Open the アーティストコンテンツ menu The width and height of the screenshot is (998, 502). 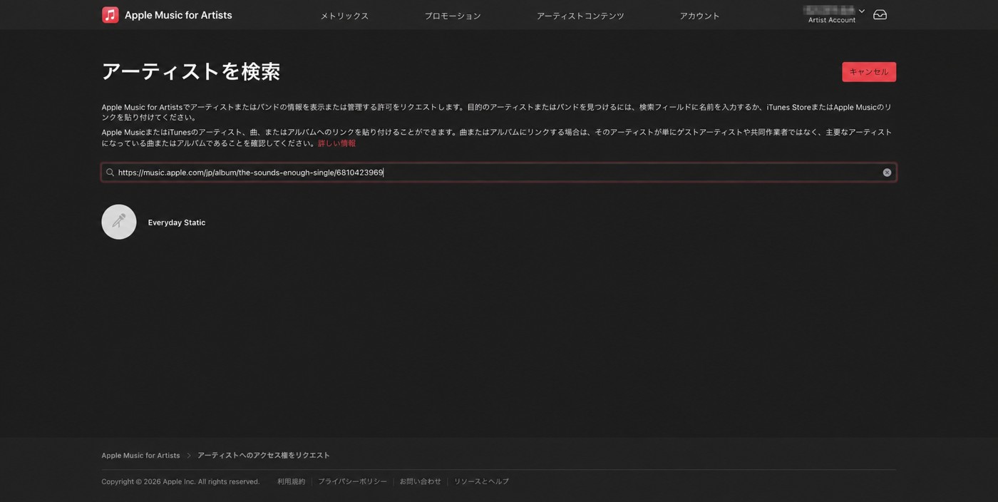pyautogui.click(x=580, y=16)
